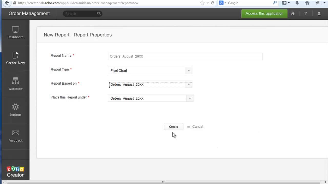Open the Feedback envelope in the sidebar
The image size is (328, 184).
coord(15,136)
